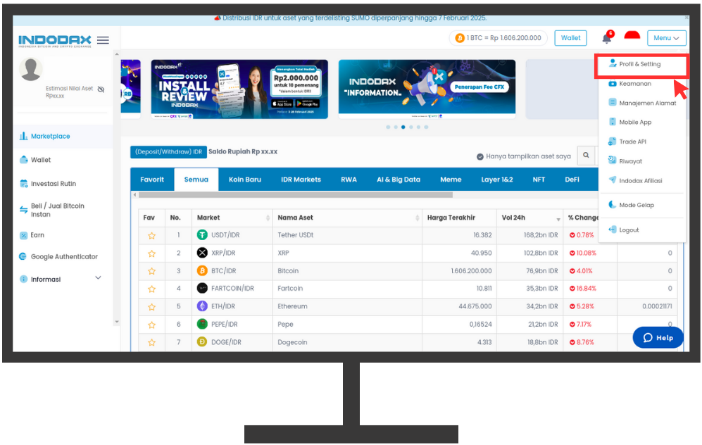Click the Install Review promo banner
Image resolution: width=702 pixels, height=445 pixels.
point(239,89)
